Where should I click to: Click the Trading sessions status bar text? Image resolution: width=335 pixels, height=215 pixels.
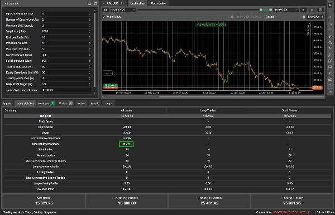pos(30,212)
